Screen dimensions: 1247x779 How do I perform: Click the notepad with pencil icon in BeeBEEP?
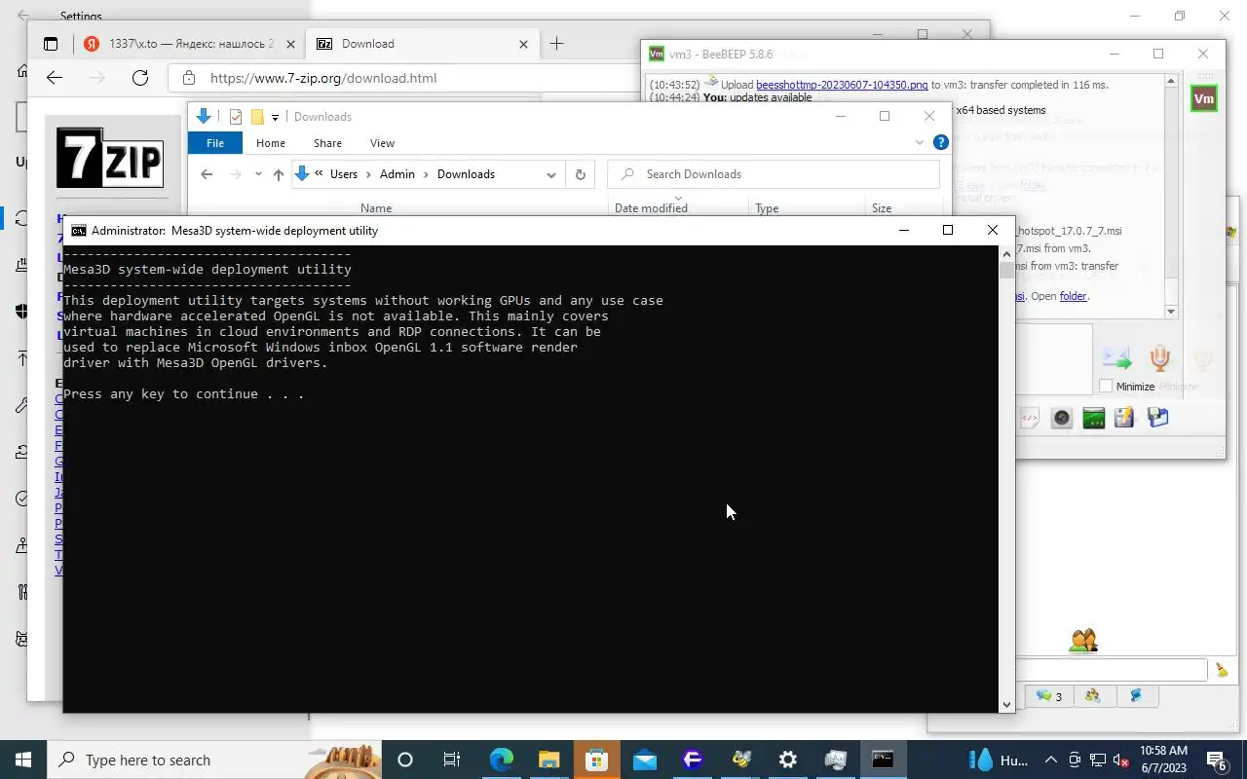tap(1124, 418)
